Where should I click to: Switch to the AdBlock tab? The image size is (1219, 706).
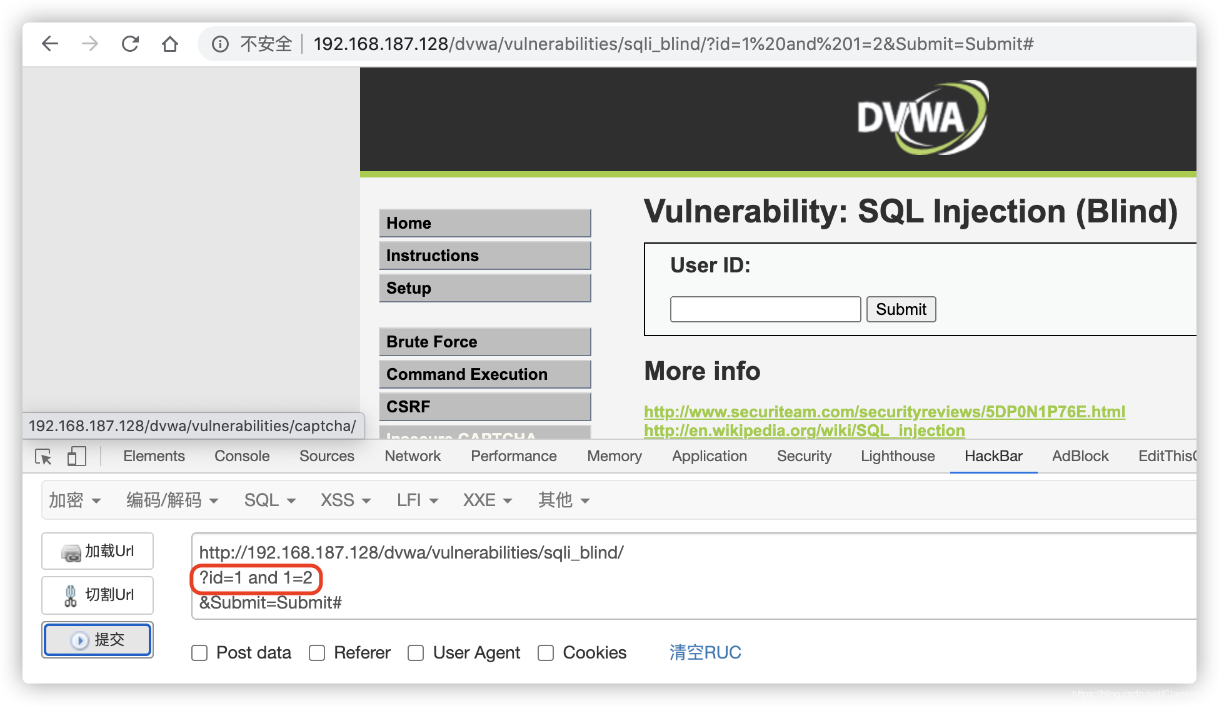(1080, 456)
